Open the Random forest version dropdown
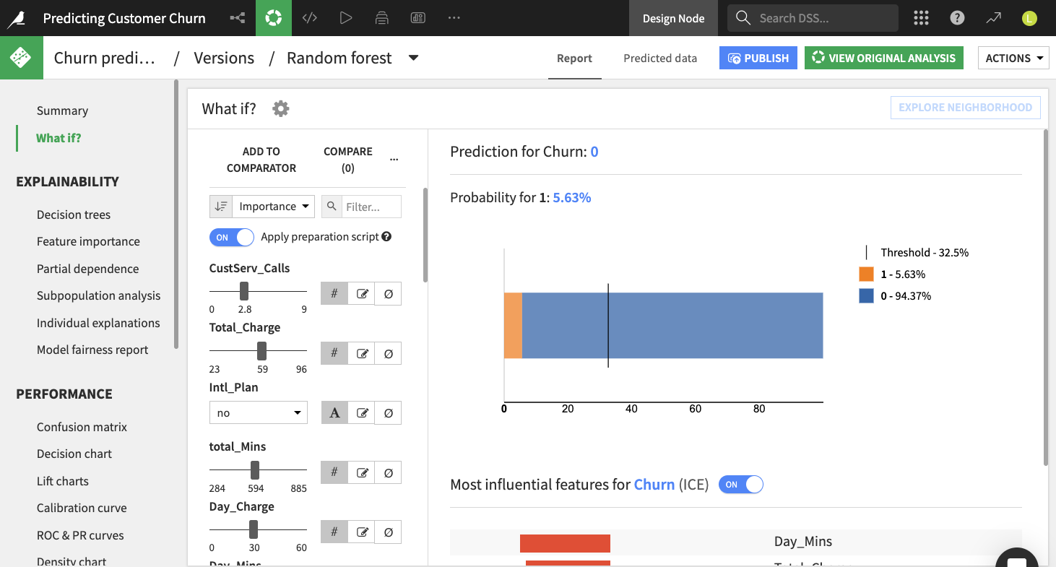Viewport: 1056px width, 567px height. [x=412, y=58]
